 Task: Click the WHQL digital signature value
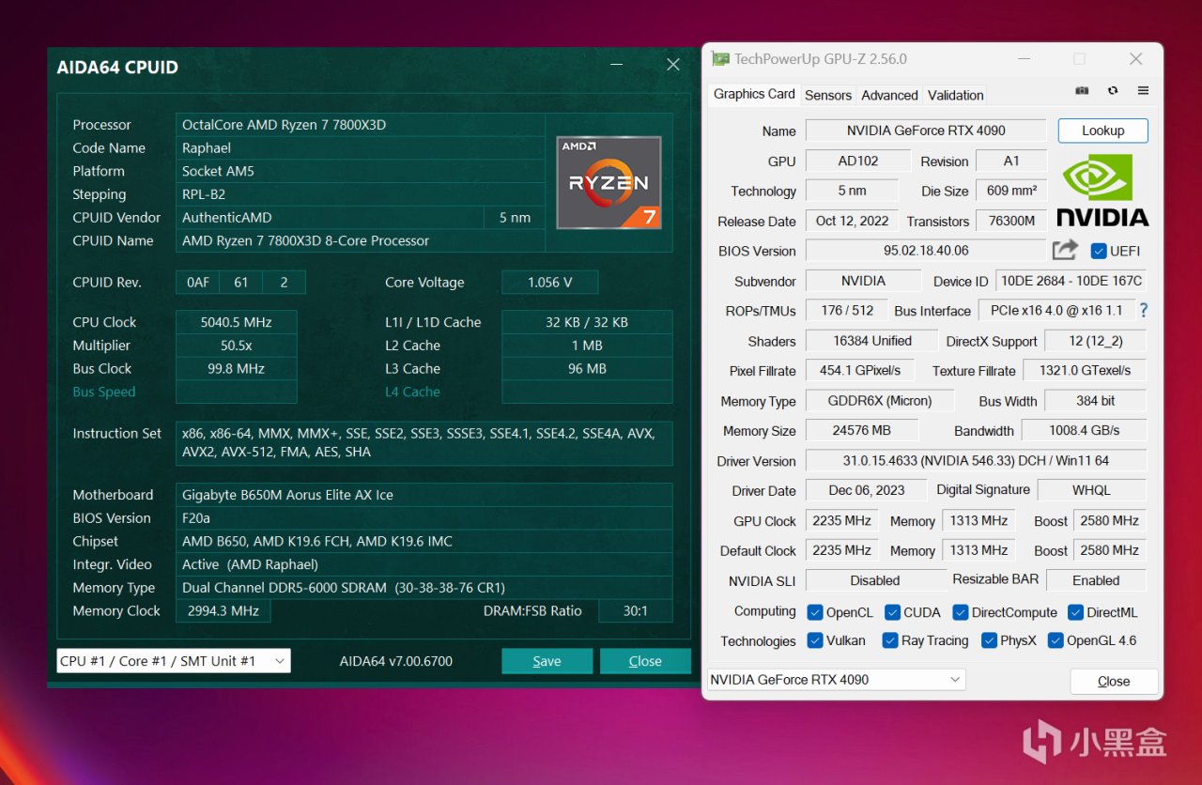[1091, 490]
